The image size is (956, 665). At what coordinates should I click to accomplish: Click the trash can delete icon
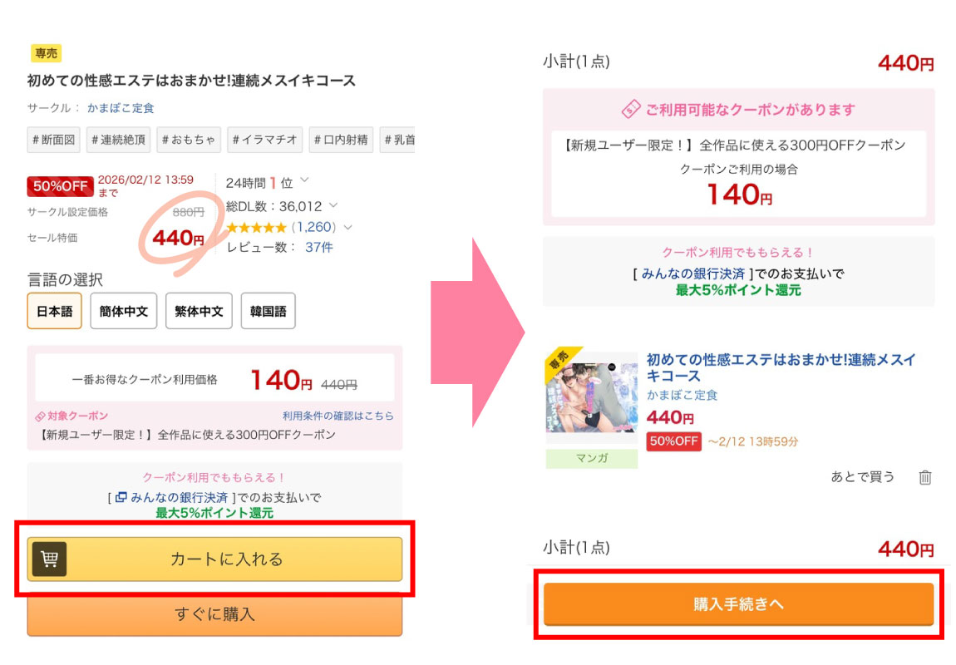(925, 477)
